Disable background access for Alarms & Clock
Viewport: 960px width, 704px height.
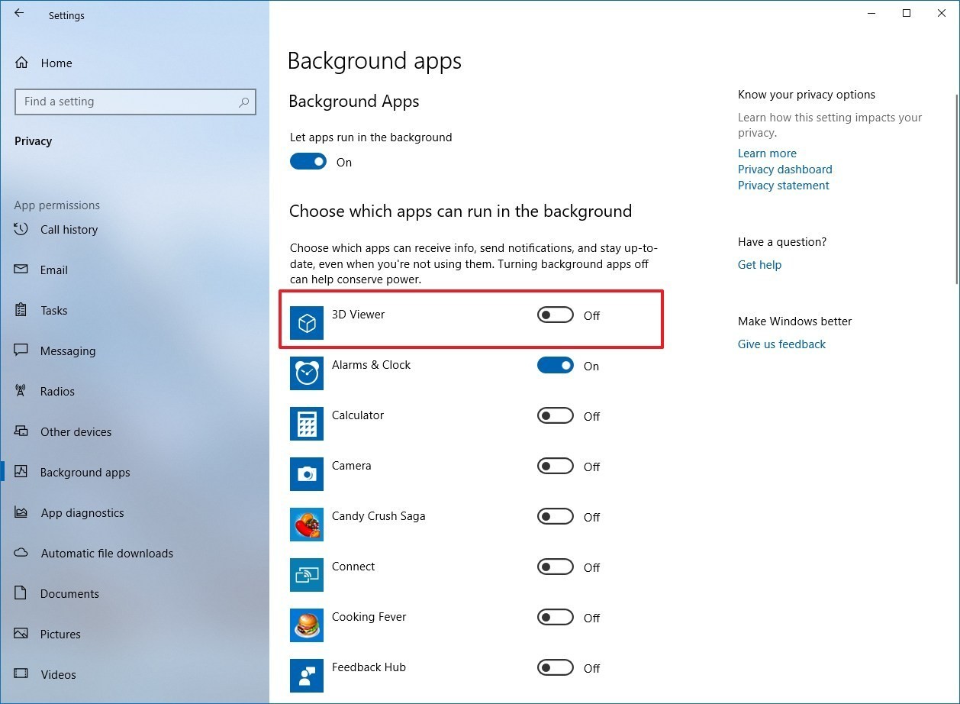555,365
